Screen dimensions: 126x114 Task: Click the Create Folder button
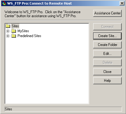point(107,45)
